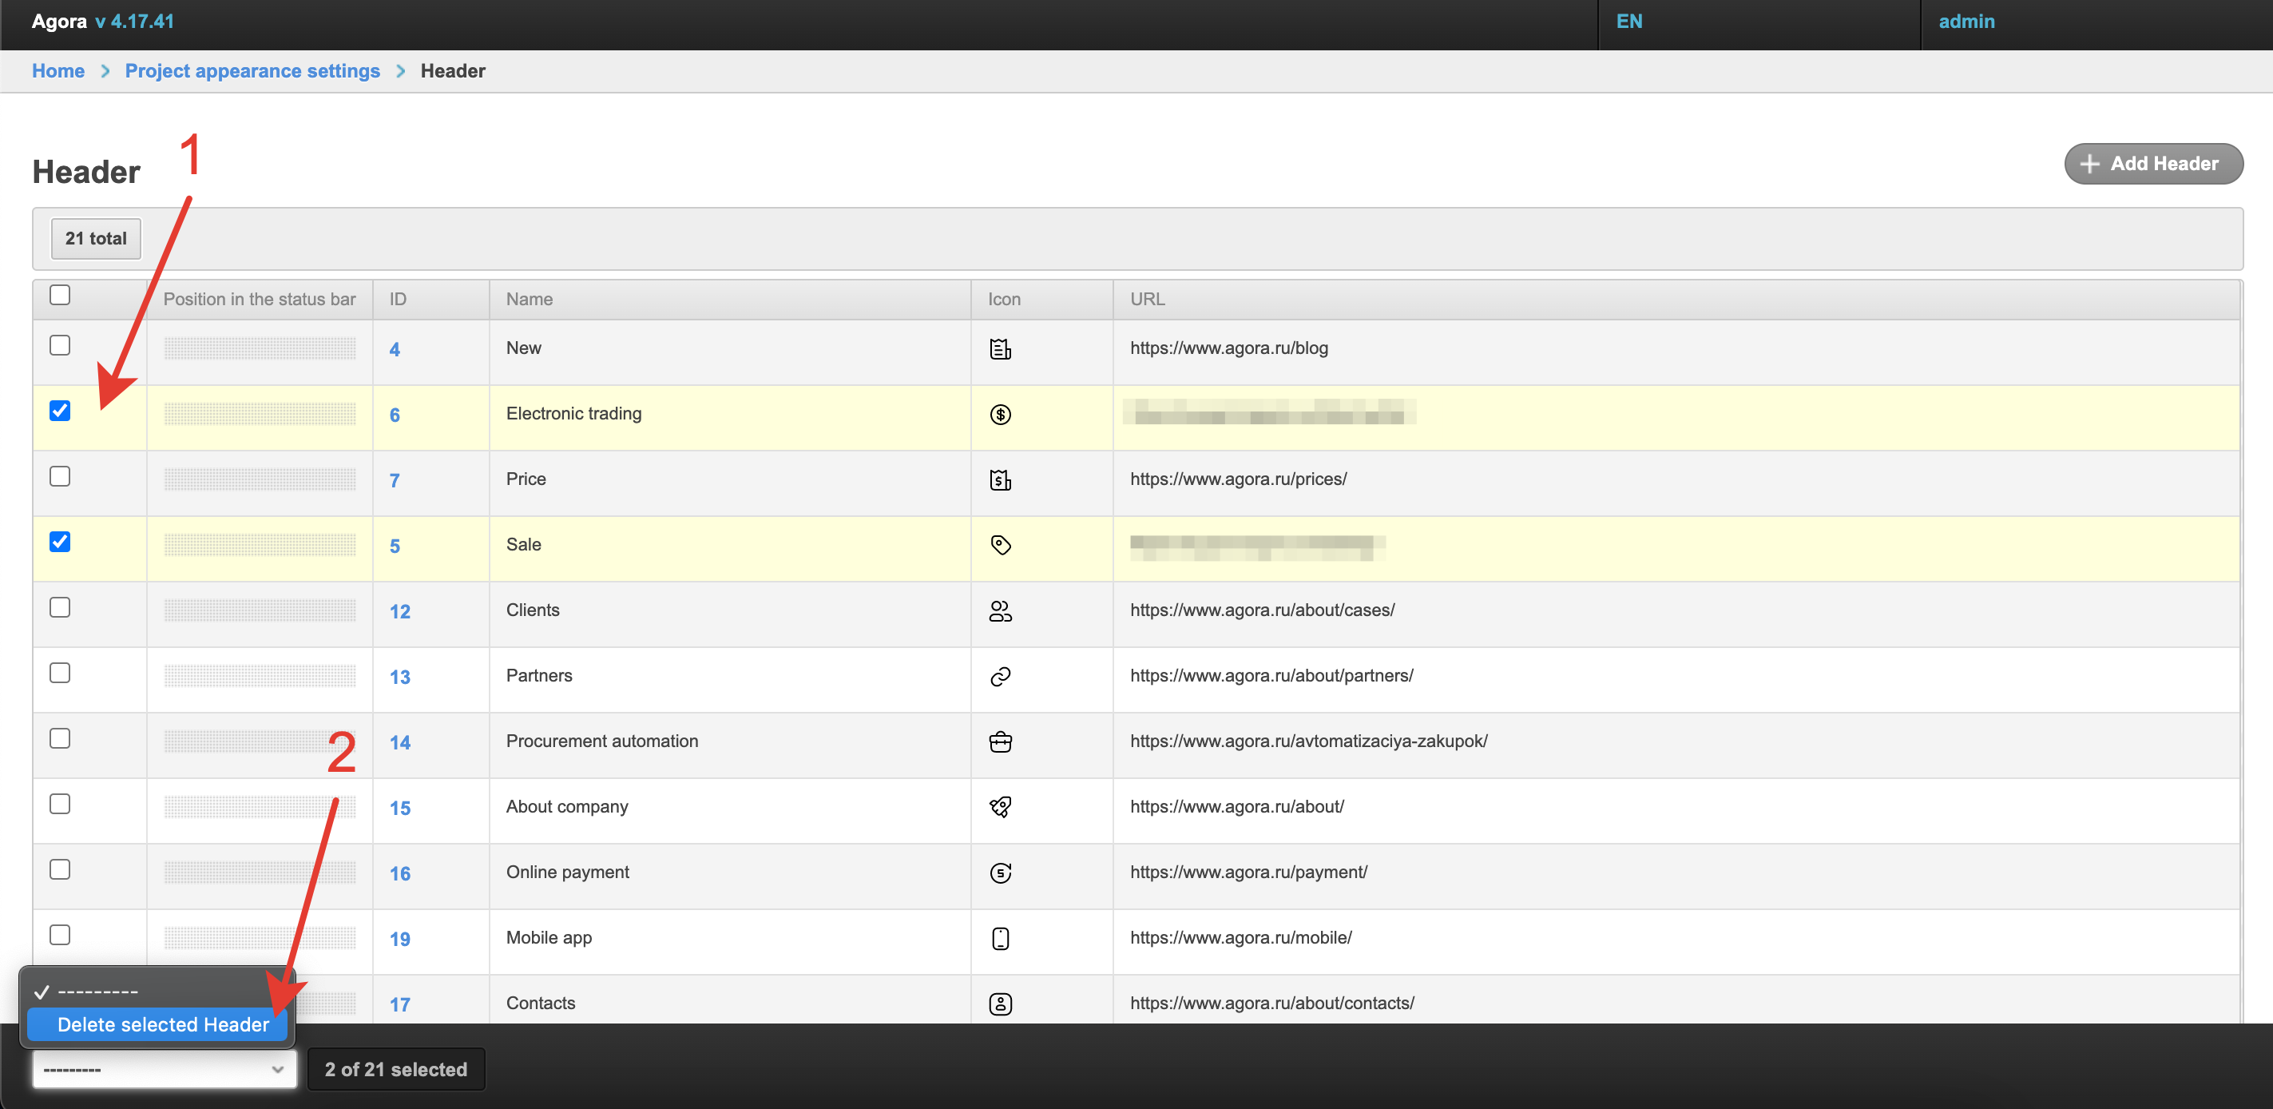The width and height of the screenshot is (2273, 1109).
Task: Open the bulk action dropdown at bottom
Action: pos(164,1069)
